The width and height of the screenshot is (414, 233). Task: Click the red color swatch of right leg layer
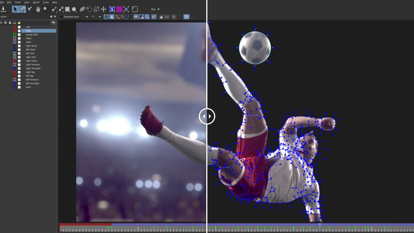pyautogui.click(x=15, y=72)
